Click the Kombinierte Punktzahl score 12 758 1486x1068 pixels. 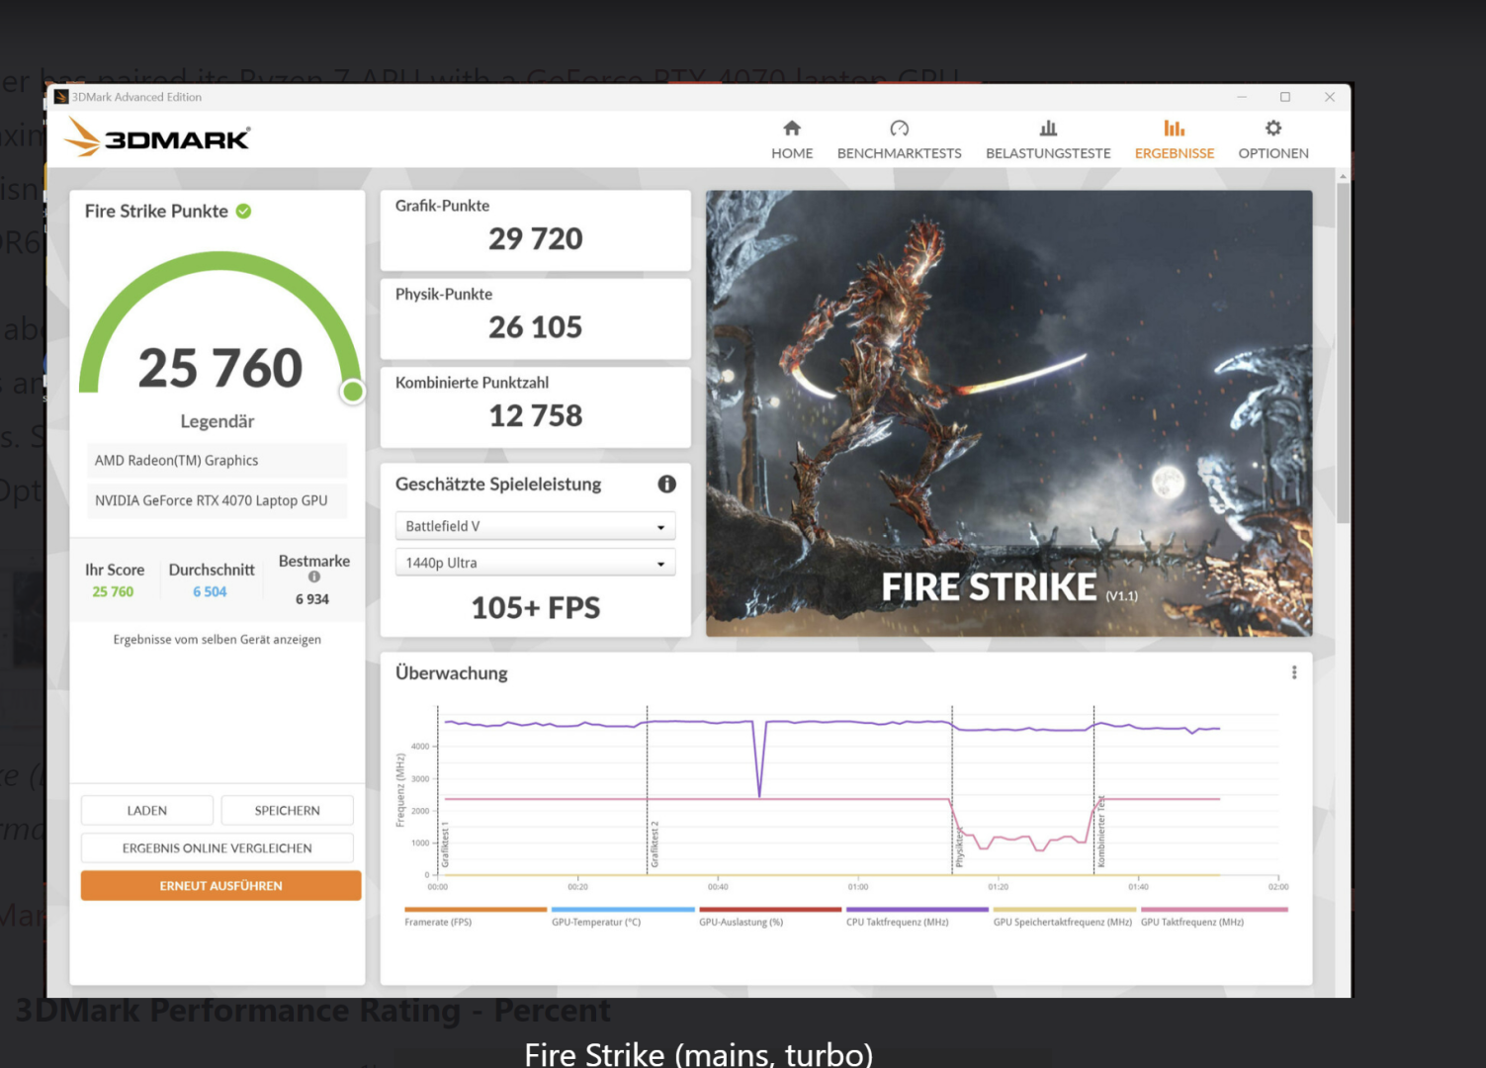click(536, 415)
